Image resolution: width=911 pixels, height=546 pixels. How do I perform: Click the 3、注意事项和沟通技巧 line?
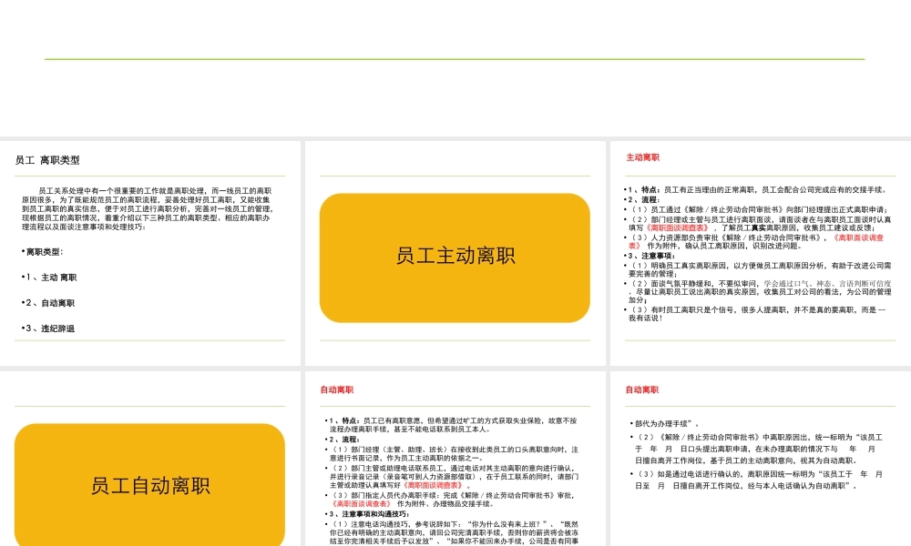(368, 514)
